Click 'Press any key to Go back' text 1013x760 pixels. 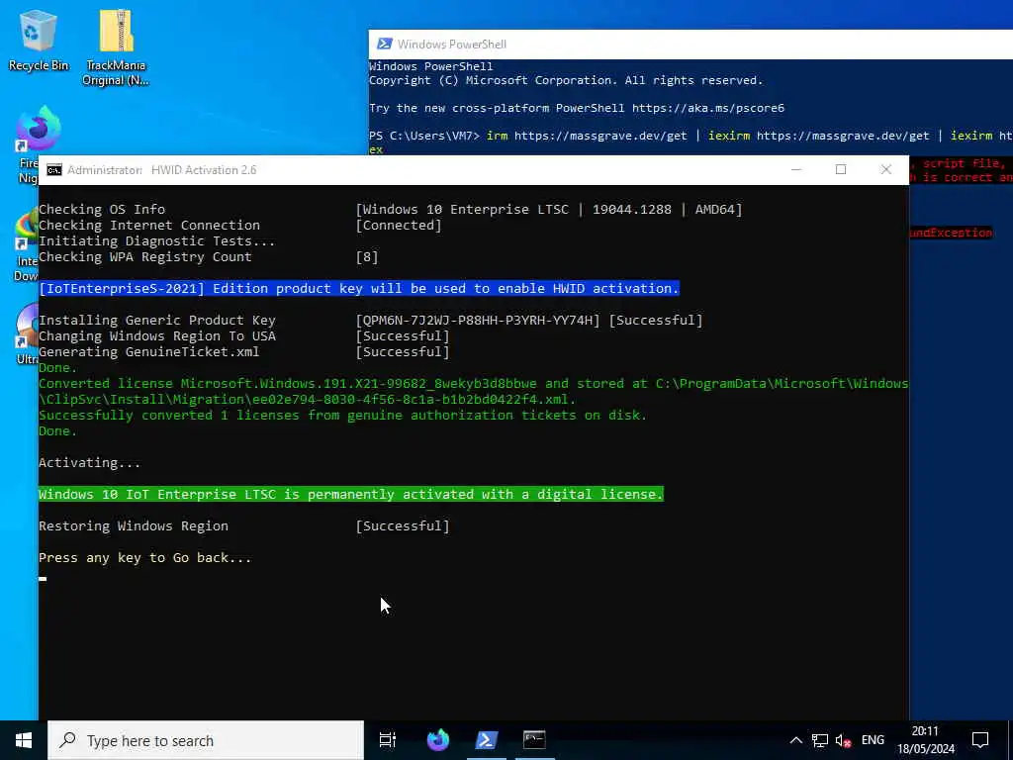click(144, 558)
